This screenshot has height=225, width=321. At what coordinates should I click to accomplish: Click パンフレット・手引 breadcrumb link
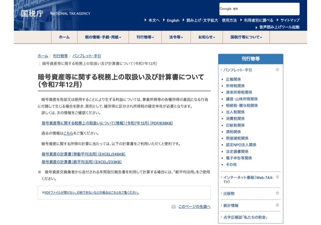(x=87, y=56)
